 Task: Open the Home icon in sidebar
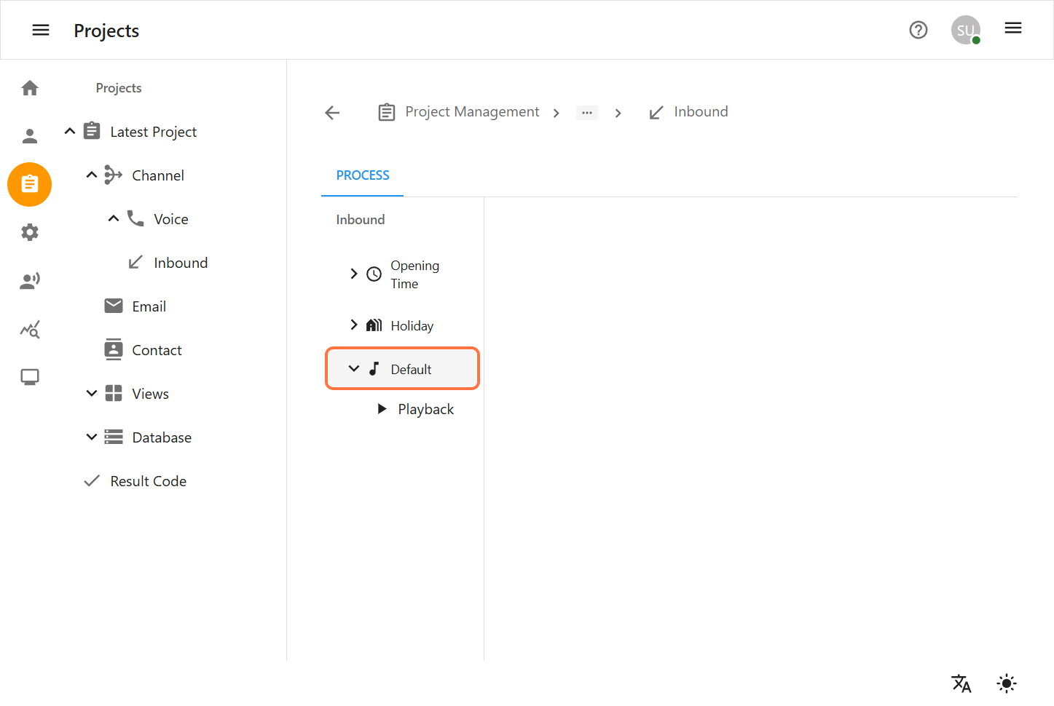pos(30,88)
